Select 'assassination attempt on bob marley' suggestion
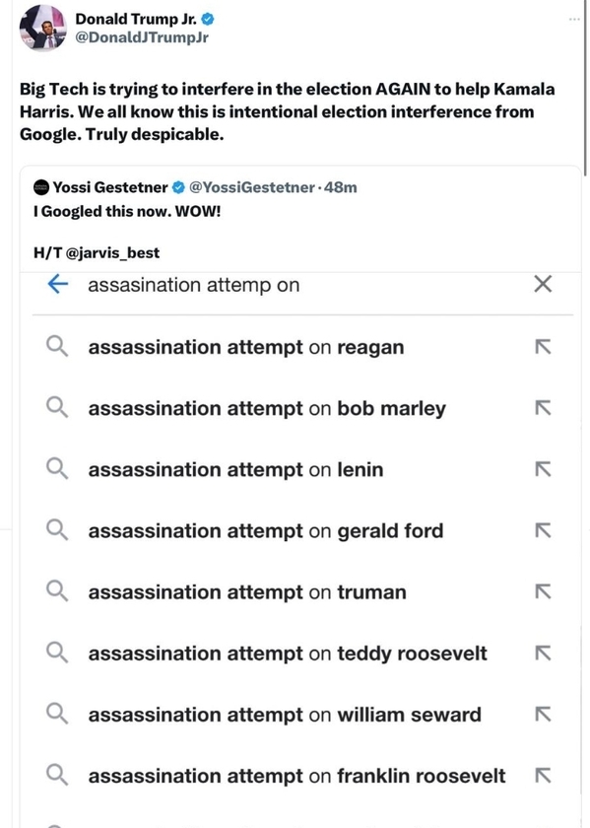The image size is (590, 828). point(303,408)
